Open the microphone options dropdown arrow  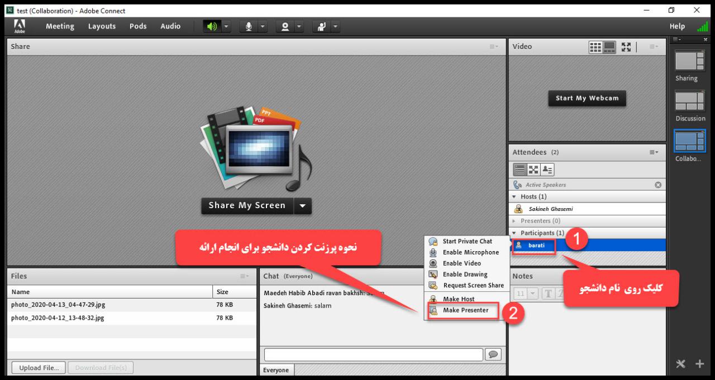[x=263, y=26]
